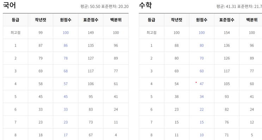Select 표준점수 127 in 국어 grade 2 row

point(91,58)
